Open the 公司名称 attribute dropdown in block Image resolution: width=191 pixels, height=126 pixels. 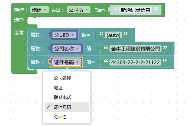point(67,49)
